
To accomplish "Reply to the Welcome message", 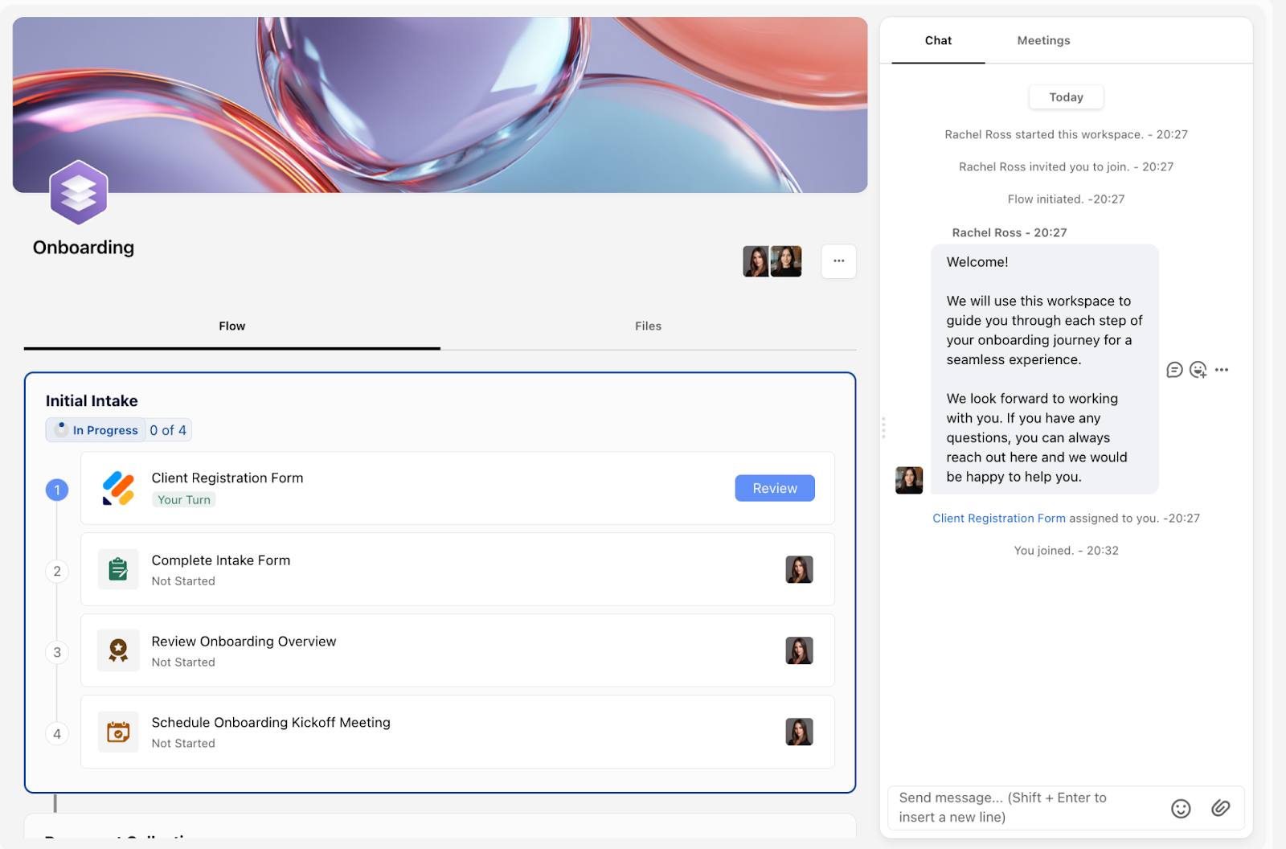I will click(x=1174, y=370).
